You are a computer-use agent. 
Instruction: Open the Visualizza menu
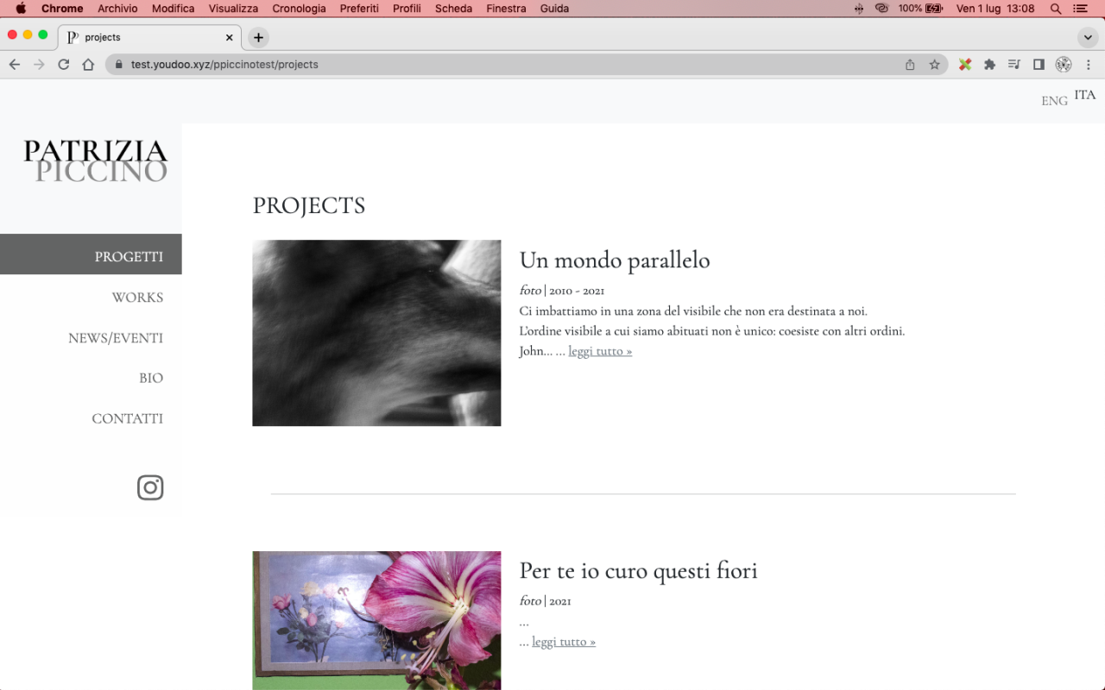tap(233, 9)
